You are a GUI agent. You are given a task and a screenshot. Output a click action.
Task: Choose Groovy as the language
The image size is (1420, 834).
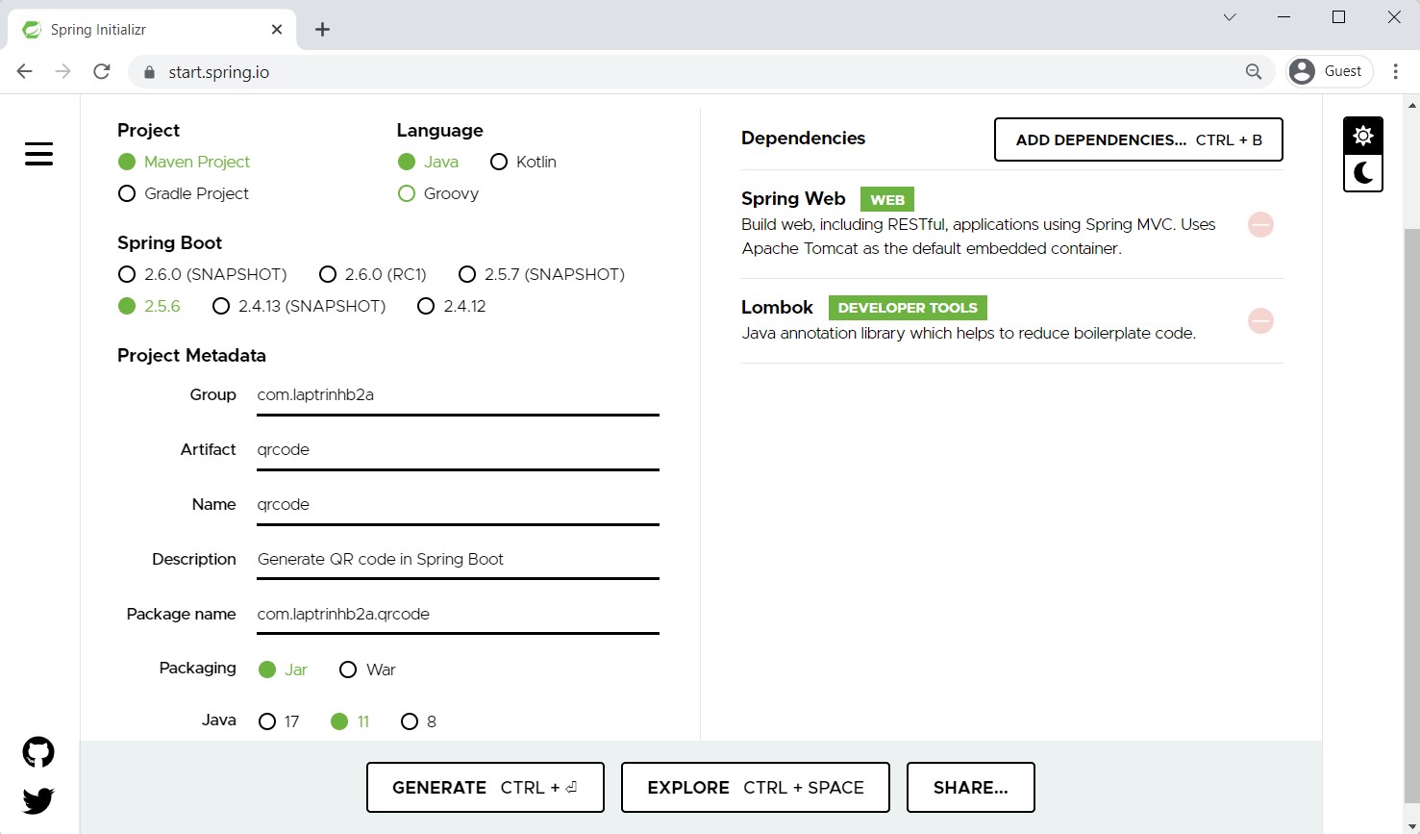pyautogui.click(x=438, y=193)
